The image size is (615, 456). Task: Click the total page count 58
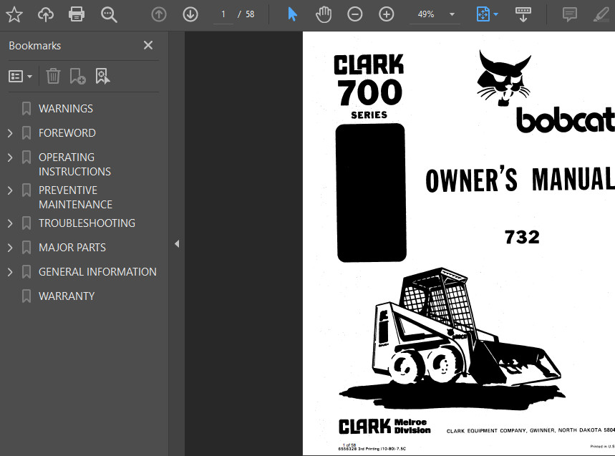coord(250,14)
